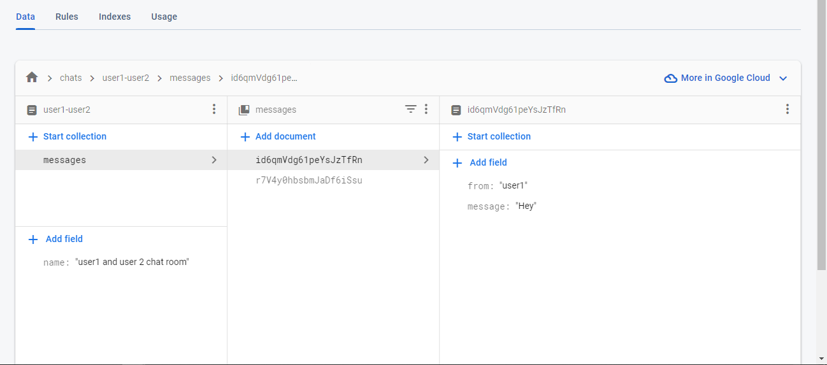The width and height of the screenshot is (827, 365).
Task: Navigate to messages in breadcrumb
Action: (190, 78)
